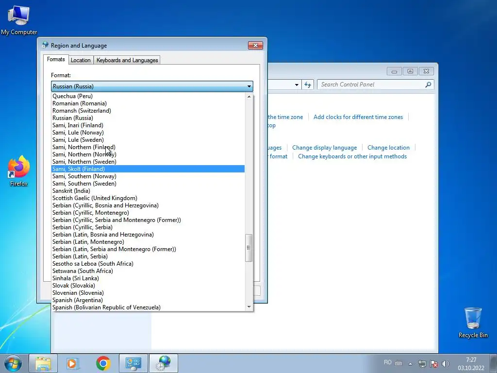Click the format list scrollbar thumb
Screen dimensions: 497x373
(249, 248)
